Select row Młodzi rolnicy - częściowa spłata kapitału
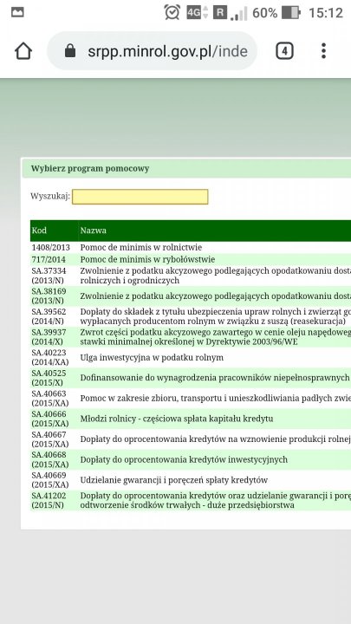351x624 pixels. (x=191, y=419)
